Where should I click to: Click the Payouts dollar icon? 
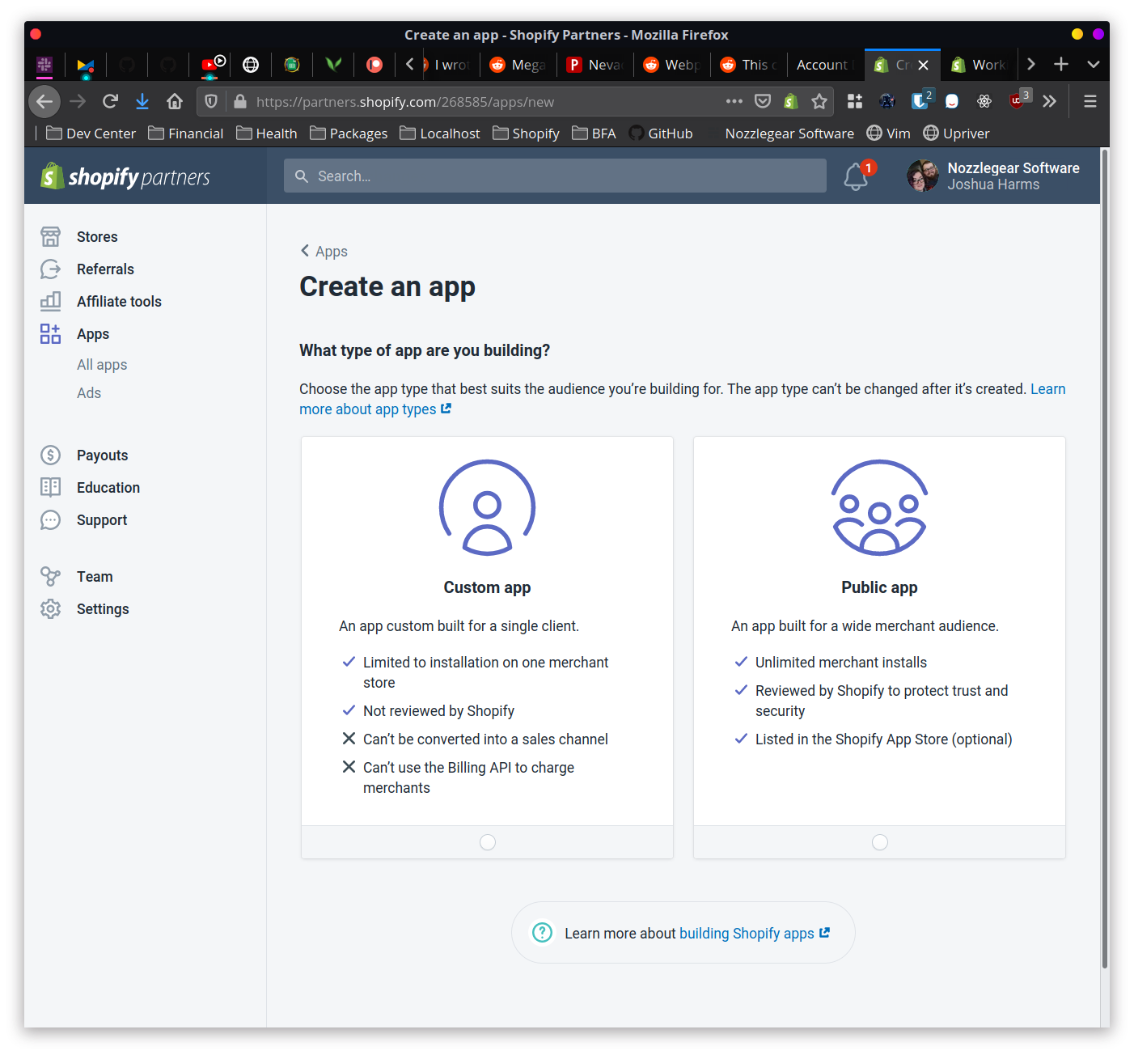point(50,455)
